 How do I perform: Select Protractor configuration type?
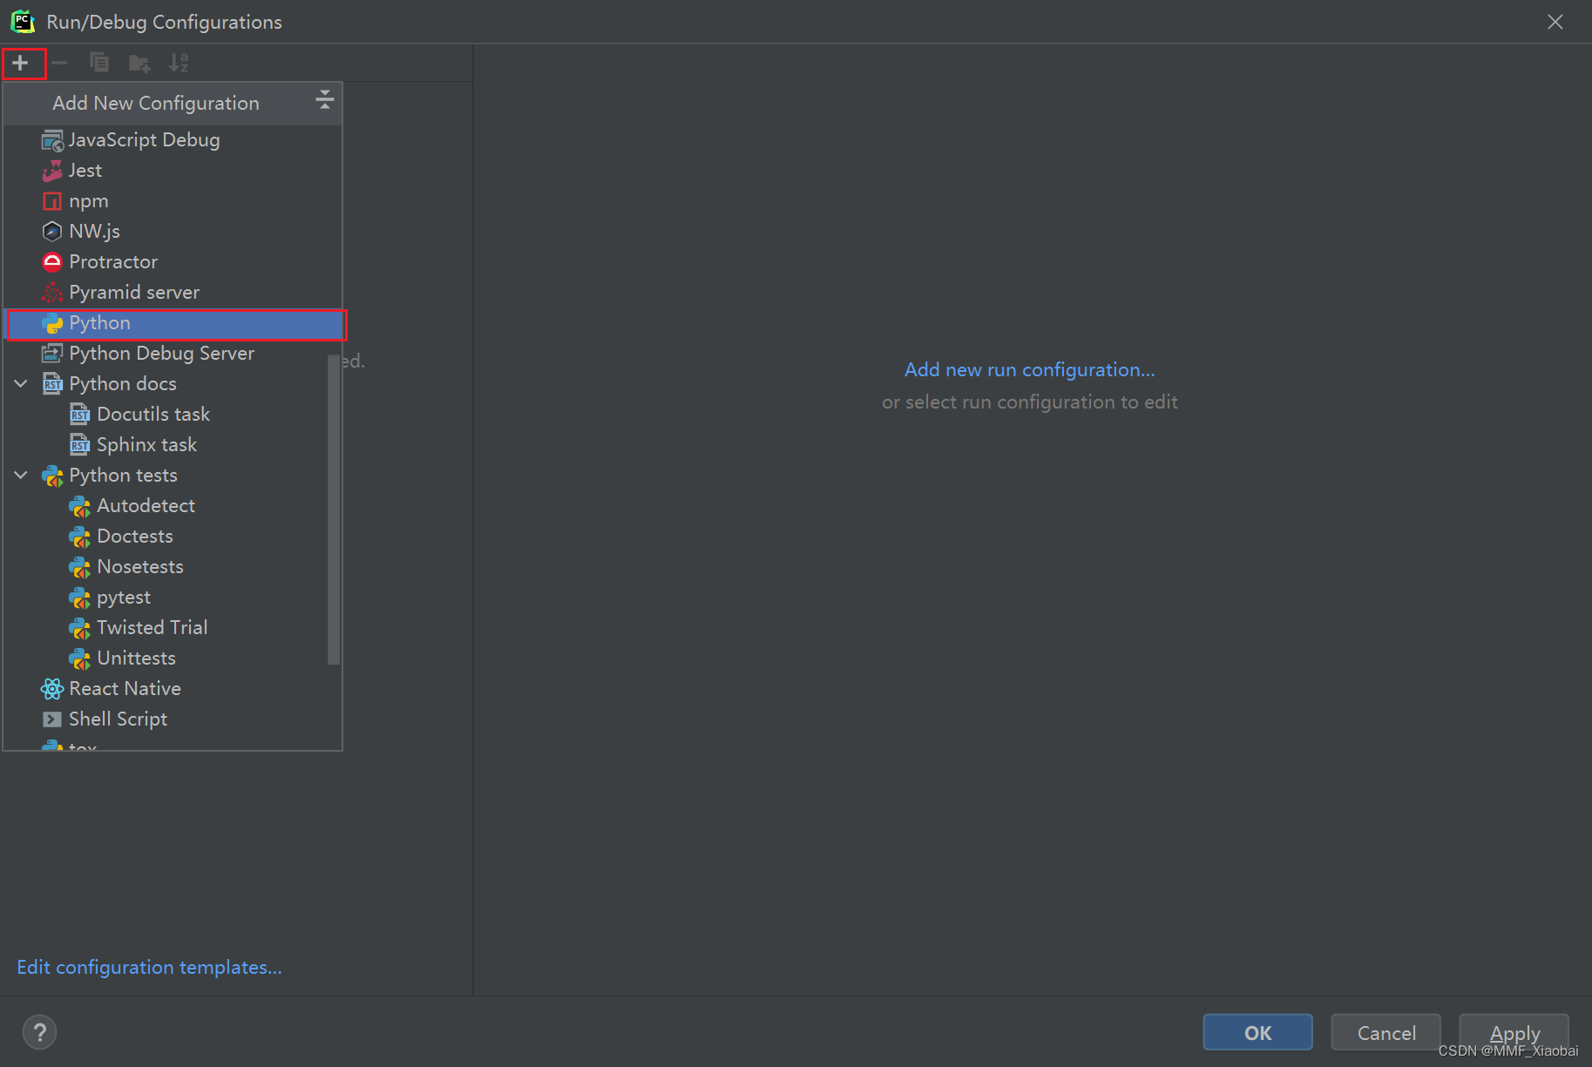[x=173, y=262]
